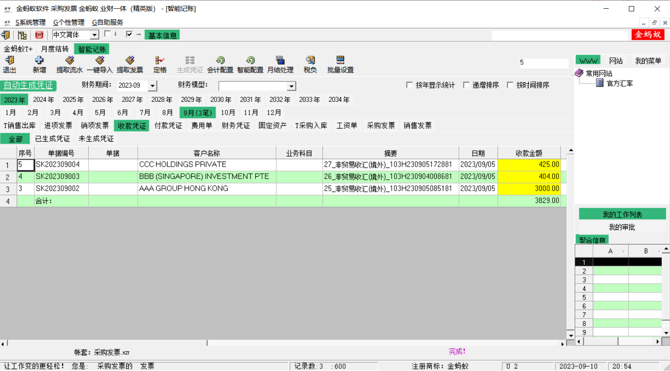Open 我的工作列表 panel
The image size is (670, 371).
pyautogui.click(x=622, y=214)
